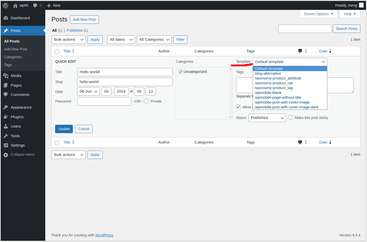Screen dimensions: 367x242
Task: Open the Screen Options tab
Action: 318,14
